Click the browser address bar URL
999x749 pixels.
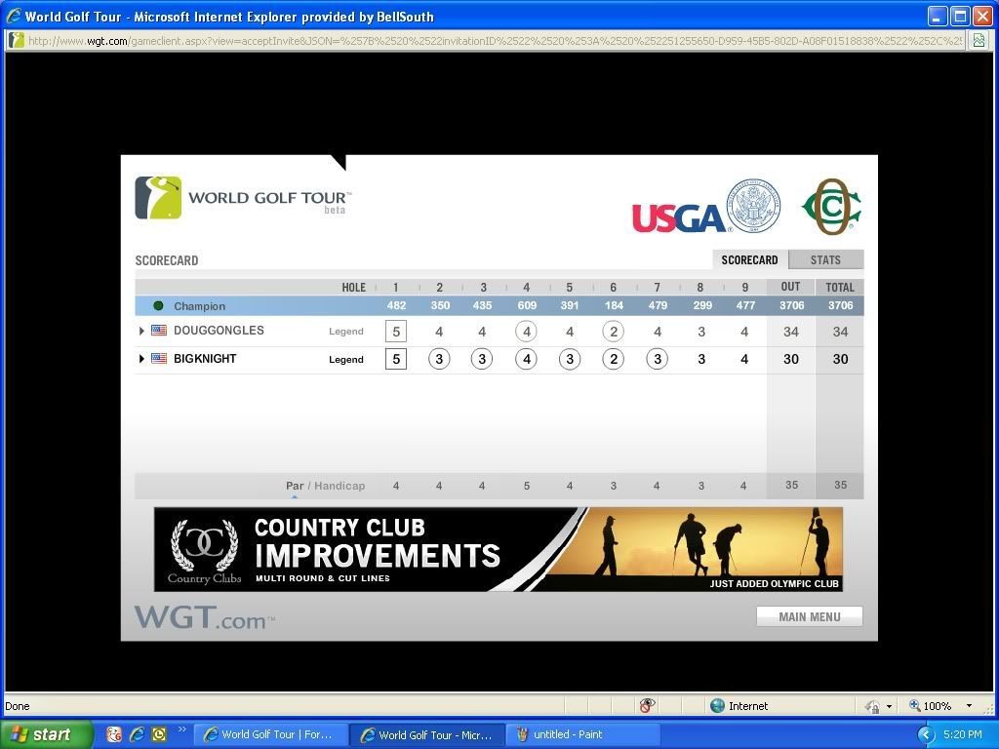(488, 40)
